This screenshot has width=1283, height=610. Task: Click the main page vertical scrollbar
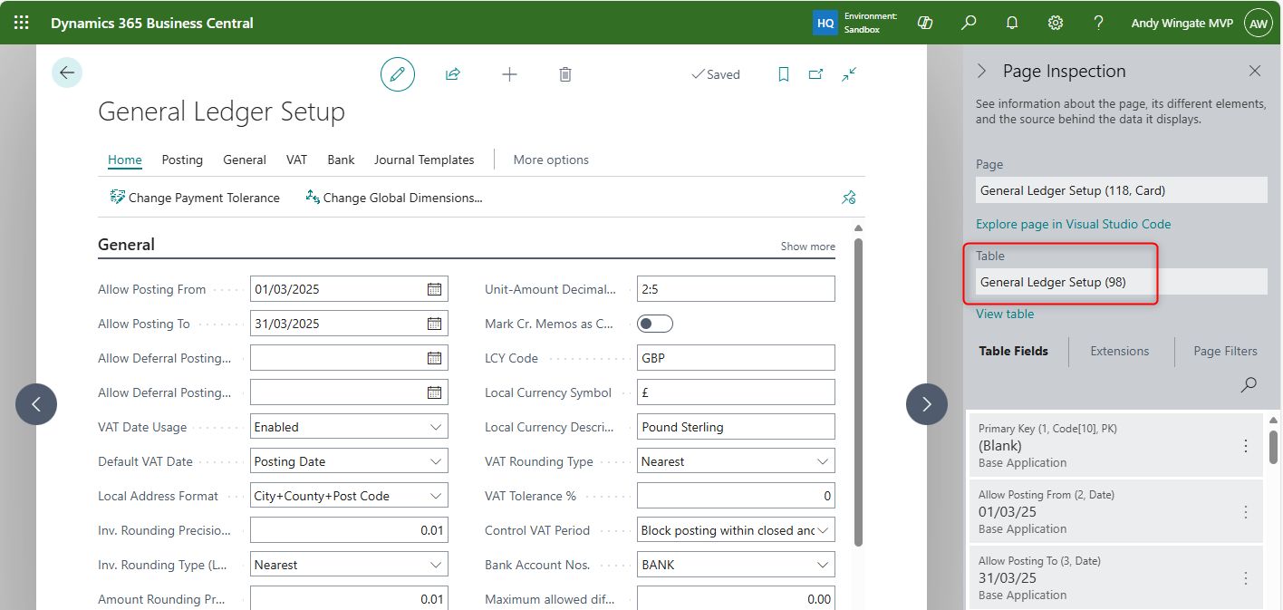tap(859, 392)
